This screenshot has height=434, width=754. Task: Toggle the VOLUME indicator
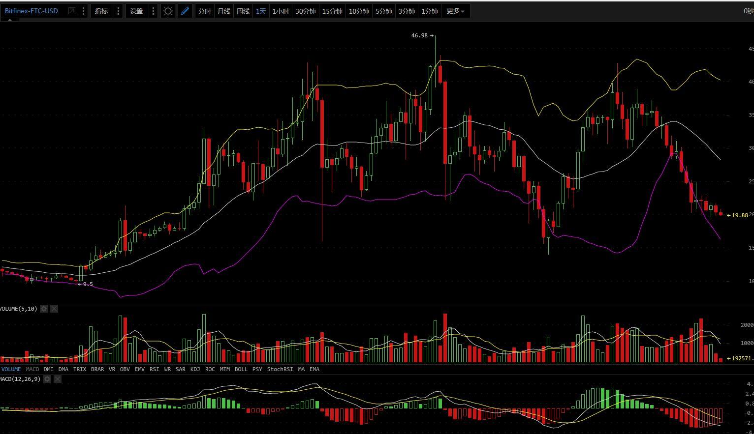pyautogui.click(x=11, y=369)
